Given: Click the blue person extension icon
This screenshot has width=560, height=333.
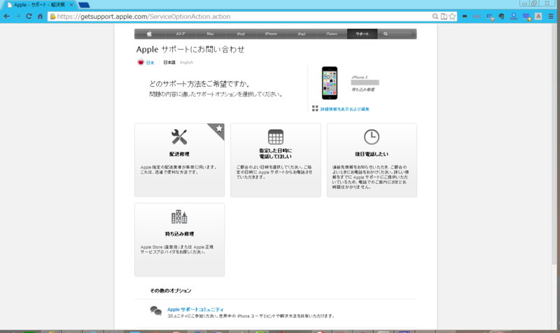Looking at the screenshot, I should coord(514,16).
